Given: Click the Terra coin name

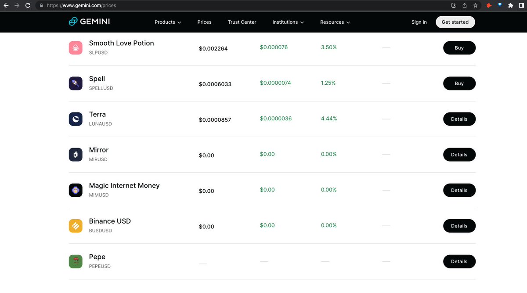Looking at the screenshot, I should click(97, 114).
